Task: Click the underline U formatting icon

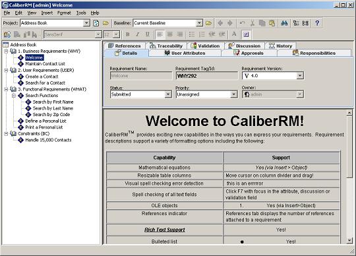Action: [x=148, y=34]
